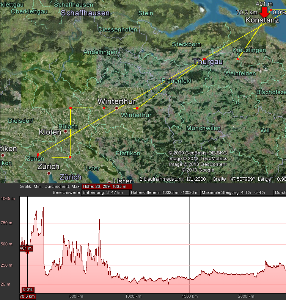Click the Zürich city dot marker
286x300 pixels.
point(49,173)
